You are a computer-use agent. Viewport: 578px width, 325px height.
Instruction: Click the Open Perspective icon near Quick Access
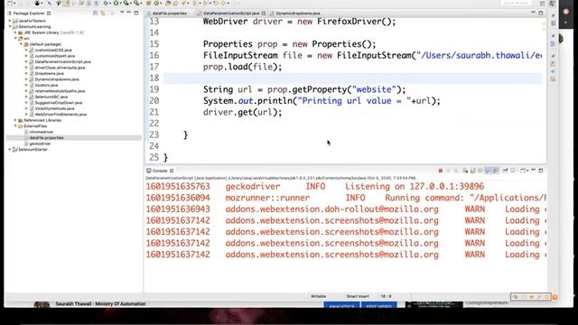tap(542, 4)
